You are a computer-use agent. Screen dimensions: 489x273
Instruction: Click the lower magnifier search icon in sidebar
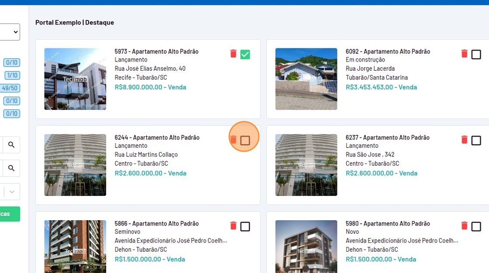click(11, 168)
